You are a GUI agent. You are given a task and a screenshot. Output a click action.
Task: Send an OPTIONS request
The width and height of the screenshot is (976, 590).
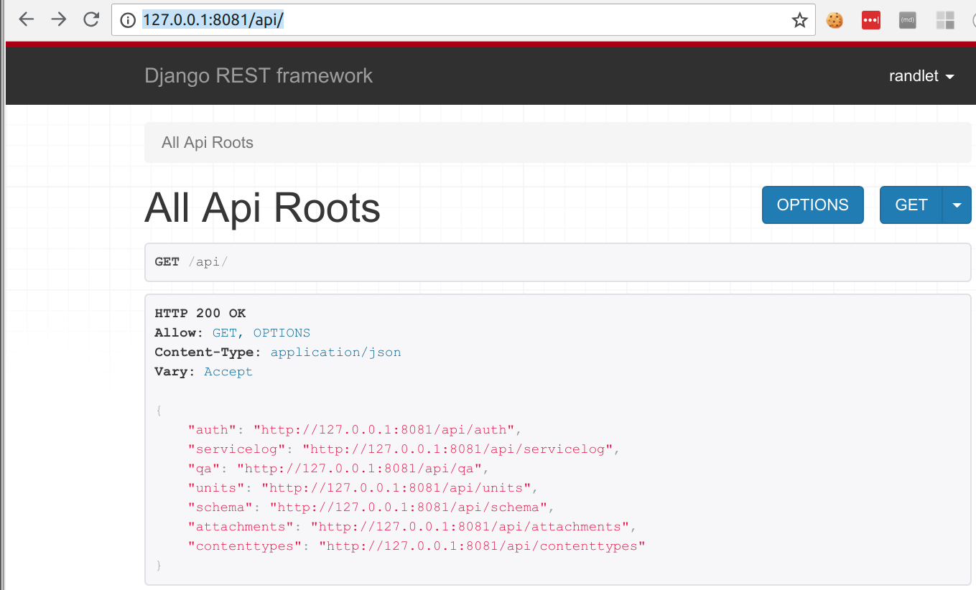point(813,205)
